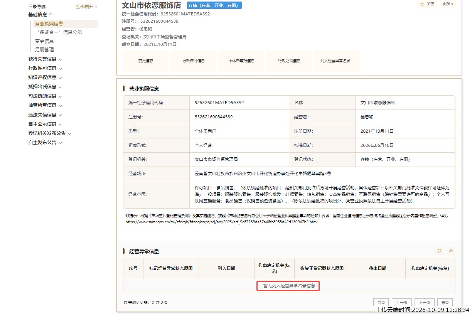The height and width of the screenshot is (315, 472).
Task: Go to 首页 in the pagination
Action: point(381,302)
